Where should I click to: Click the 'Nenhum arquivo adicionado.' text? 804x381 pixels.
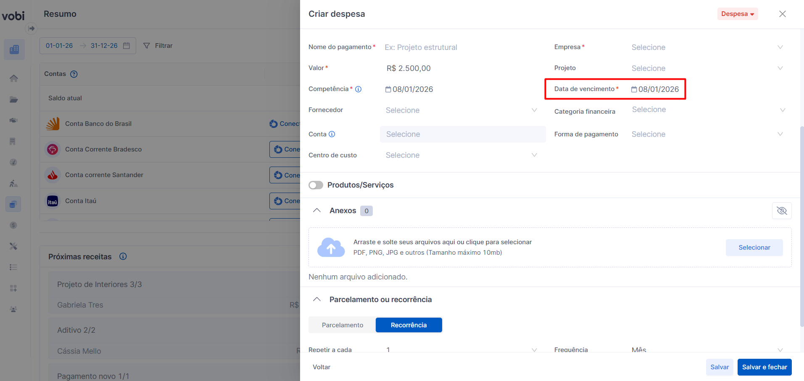pyautogui.click(x=358, y=277)
